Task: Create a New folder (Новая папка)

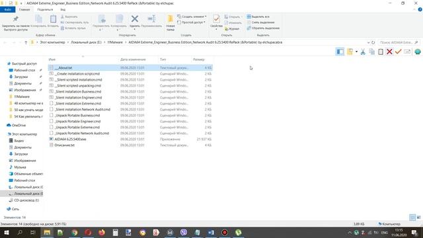Action: 171,22
